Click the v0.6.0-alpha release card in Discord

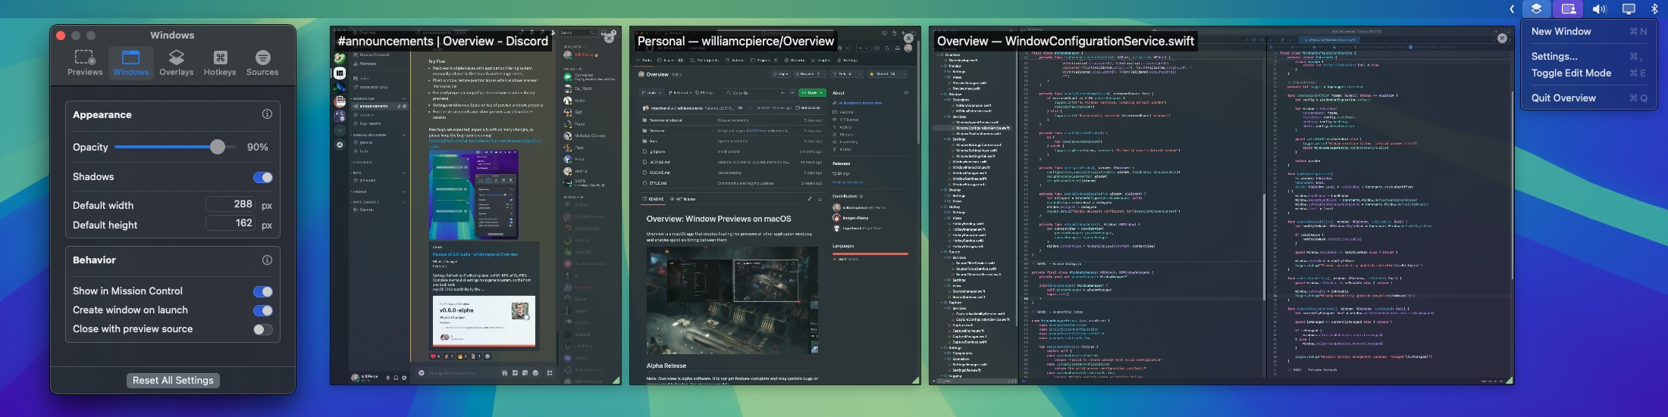click(484, 322)
